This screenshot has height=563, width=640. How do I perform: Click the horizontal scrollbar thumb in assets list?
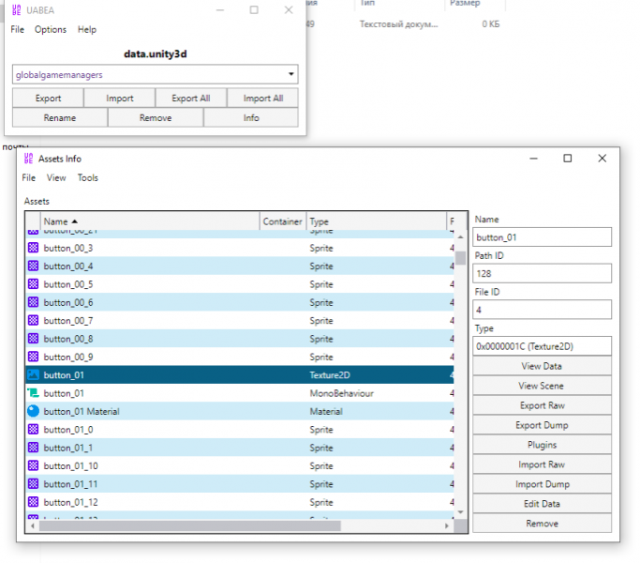tap(190, 525)
